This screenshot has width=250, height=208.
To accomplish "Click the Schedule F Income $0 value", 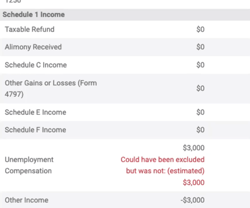I will tap(201, 130).
